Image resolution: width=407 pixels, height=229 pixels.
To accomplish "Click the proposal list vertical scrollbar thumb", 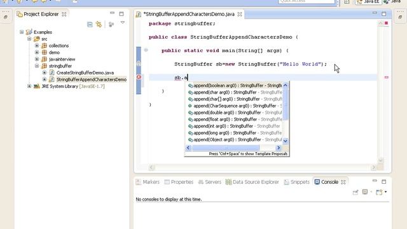I will 286,104.
